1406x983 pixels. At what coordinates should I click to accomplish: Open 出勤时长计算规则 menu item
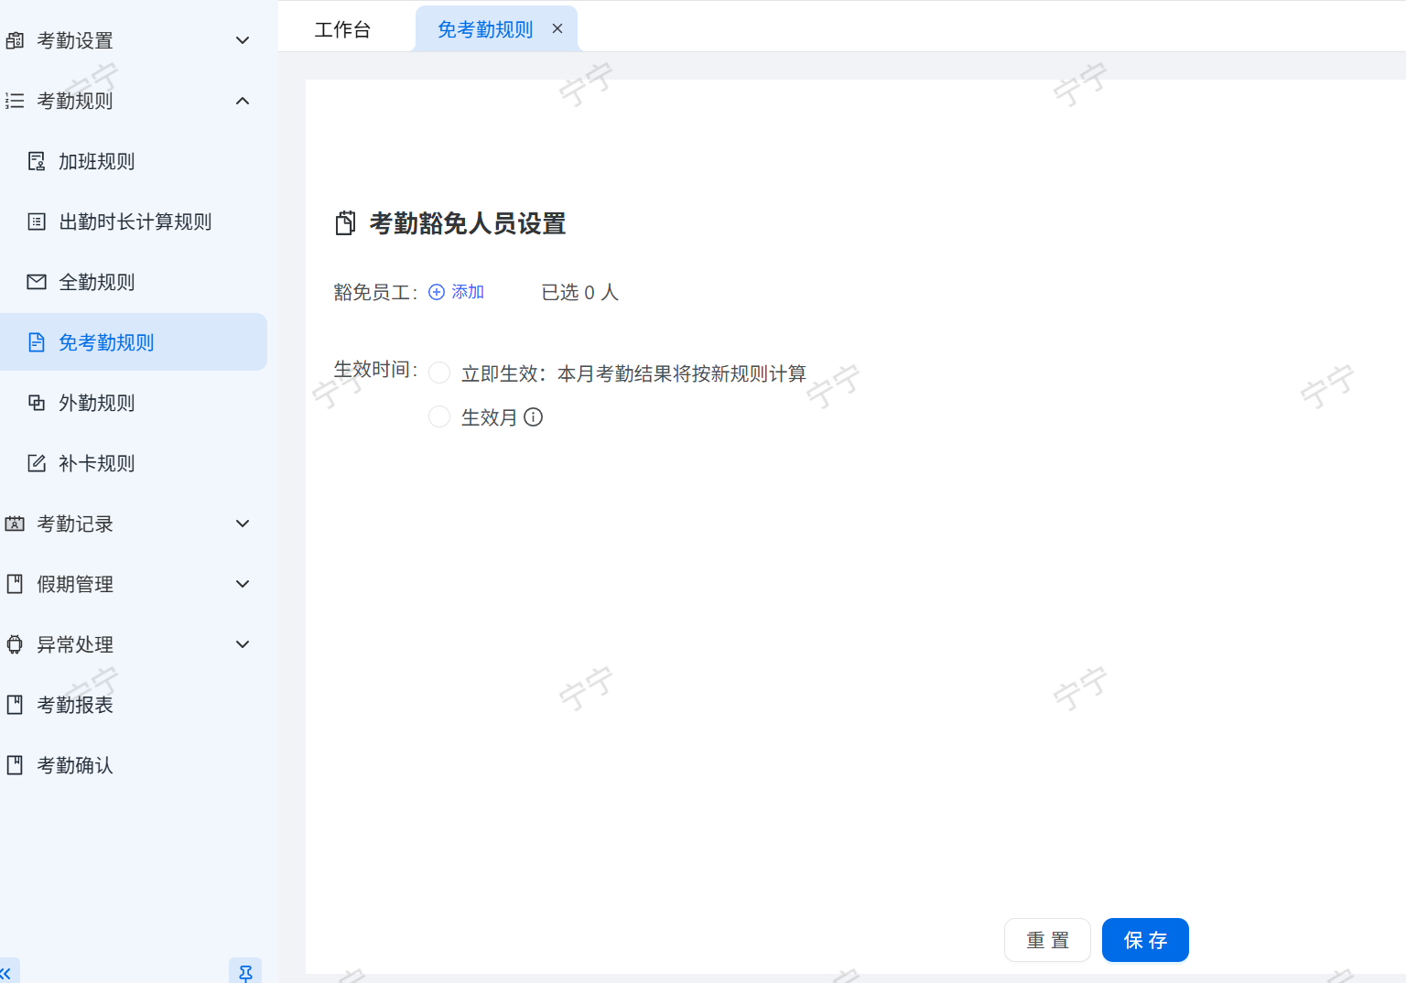coord(135,221)
